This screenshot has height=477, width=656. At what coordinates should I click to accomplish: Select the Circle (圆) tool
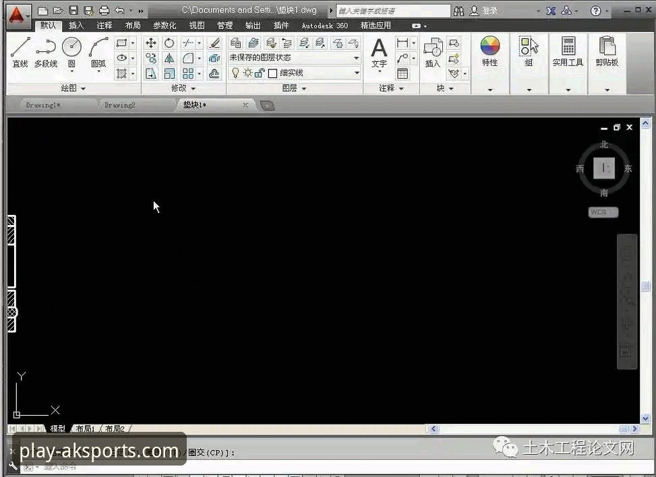coord(71,51)
